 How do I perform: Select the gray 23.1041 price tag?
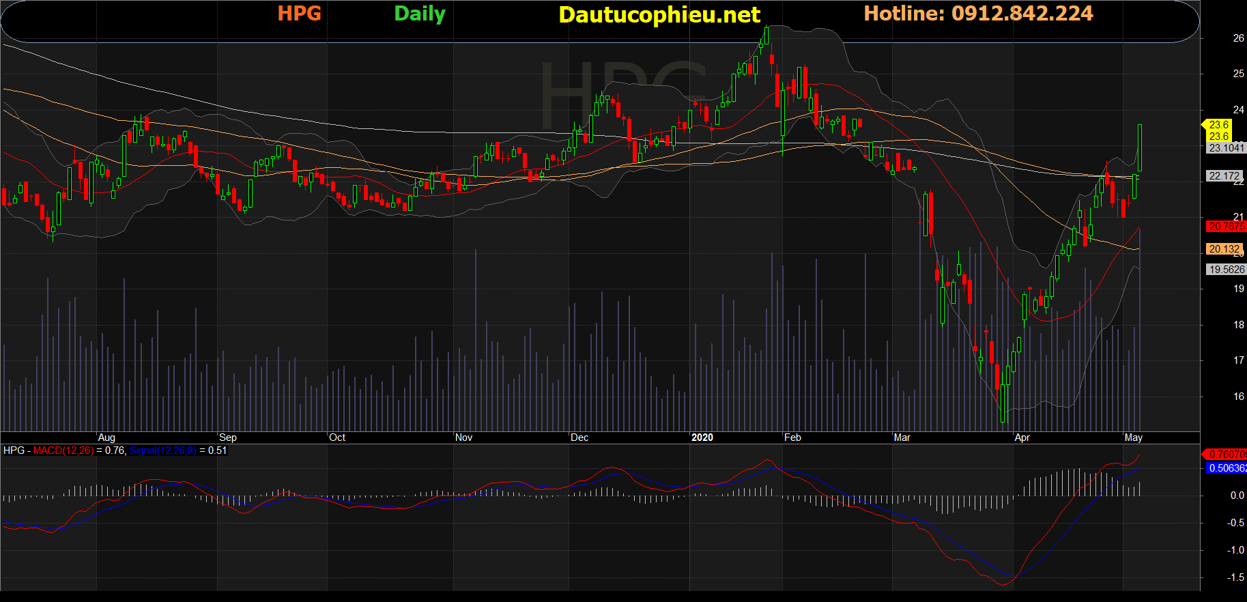coord(1226,148)
